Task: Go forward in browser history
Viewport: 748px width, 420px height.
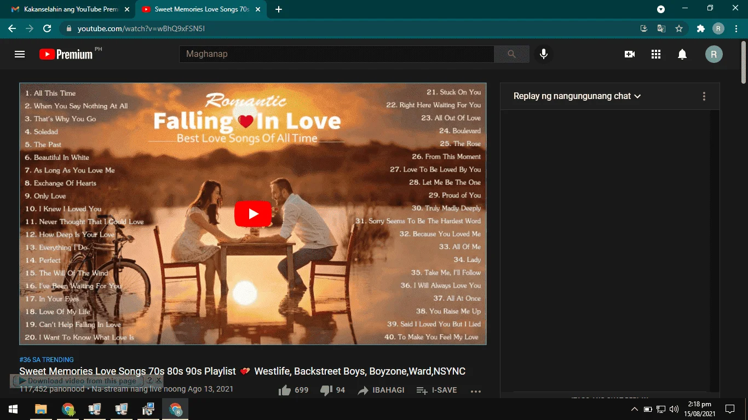Action: [x=30, y=28]
